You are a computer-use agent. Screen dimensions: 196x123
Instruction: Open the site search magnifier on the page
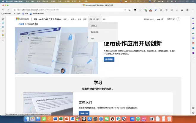162,19
